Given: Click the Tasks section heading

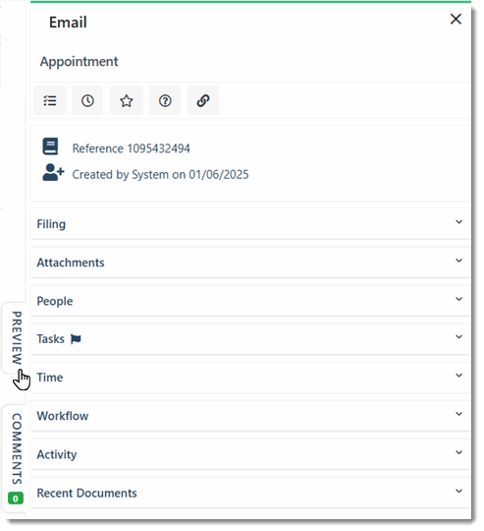Looking at the screenshot, I should pos(50,339).
